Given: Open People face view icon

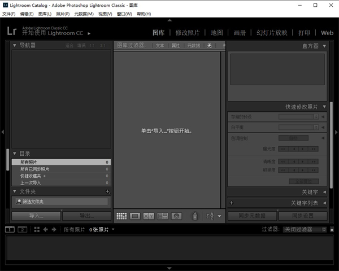Looking at the screenshot, I should pos(176,216).
